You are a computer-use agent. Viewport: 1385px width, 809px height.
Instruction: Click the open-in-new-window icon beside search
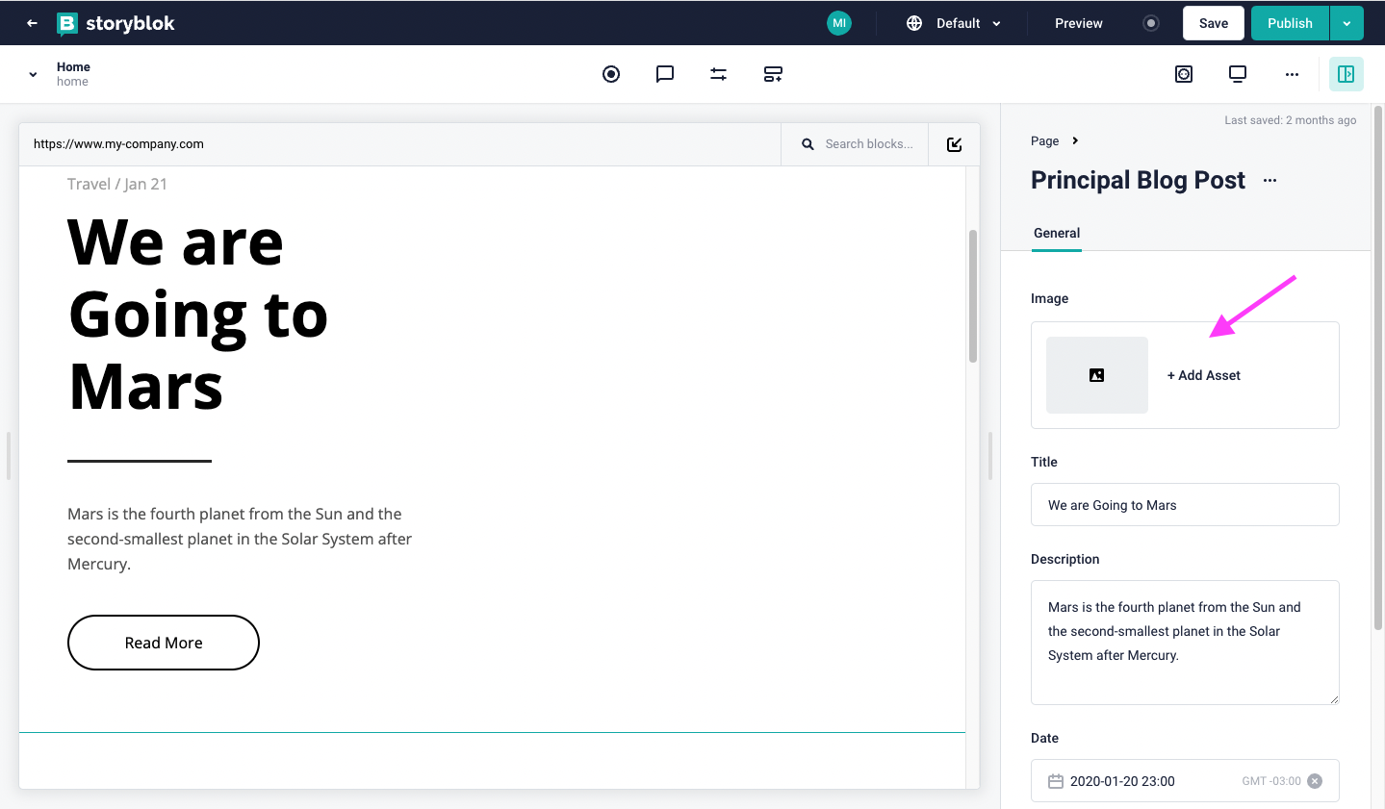(955, 144)
